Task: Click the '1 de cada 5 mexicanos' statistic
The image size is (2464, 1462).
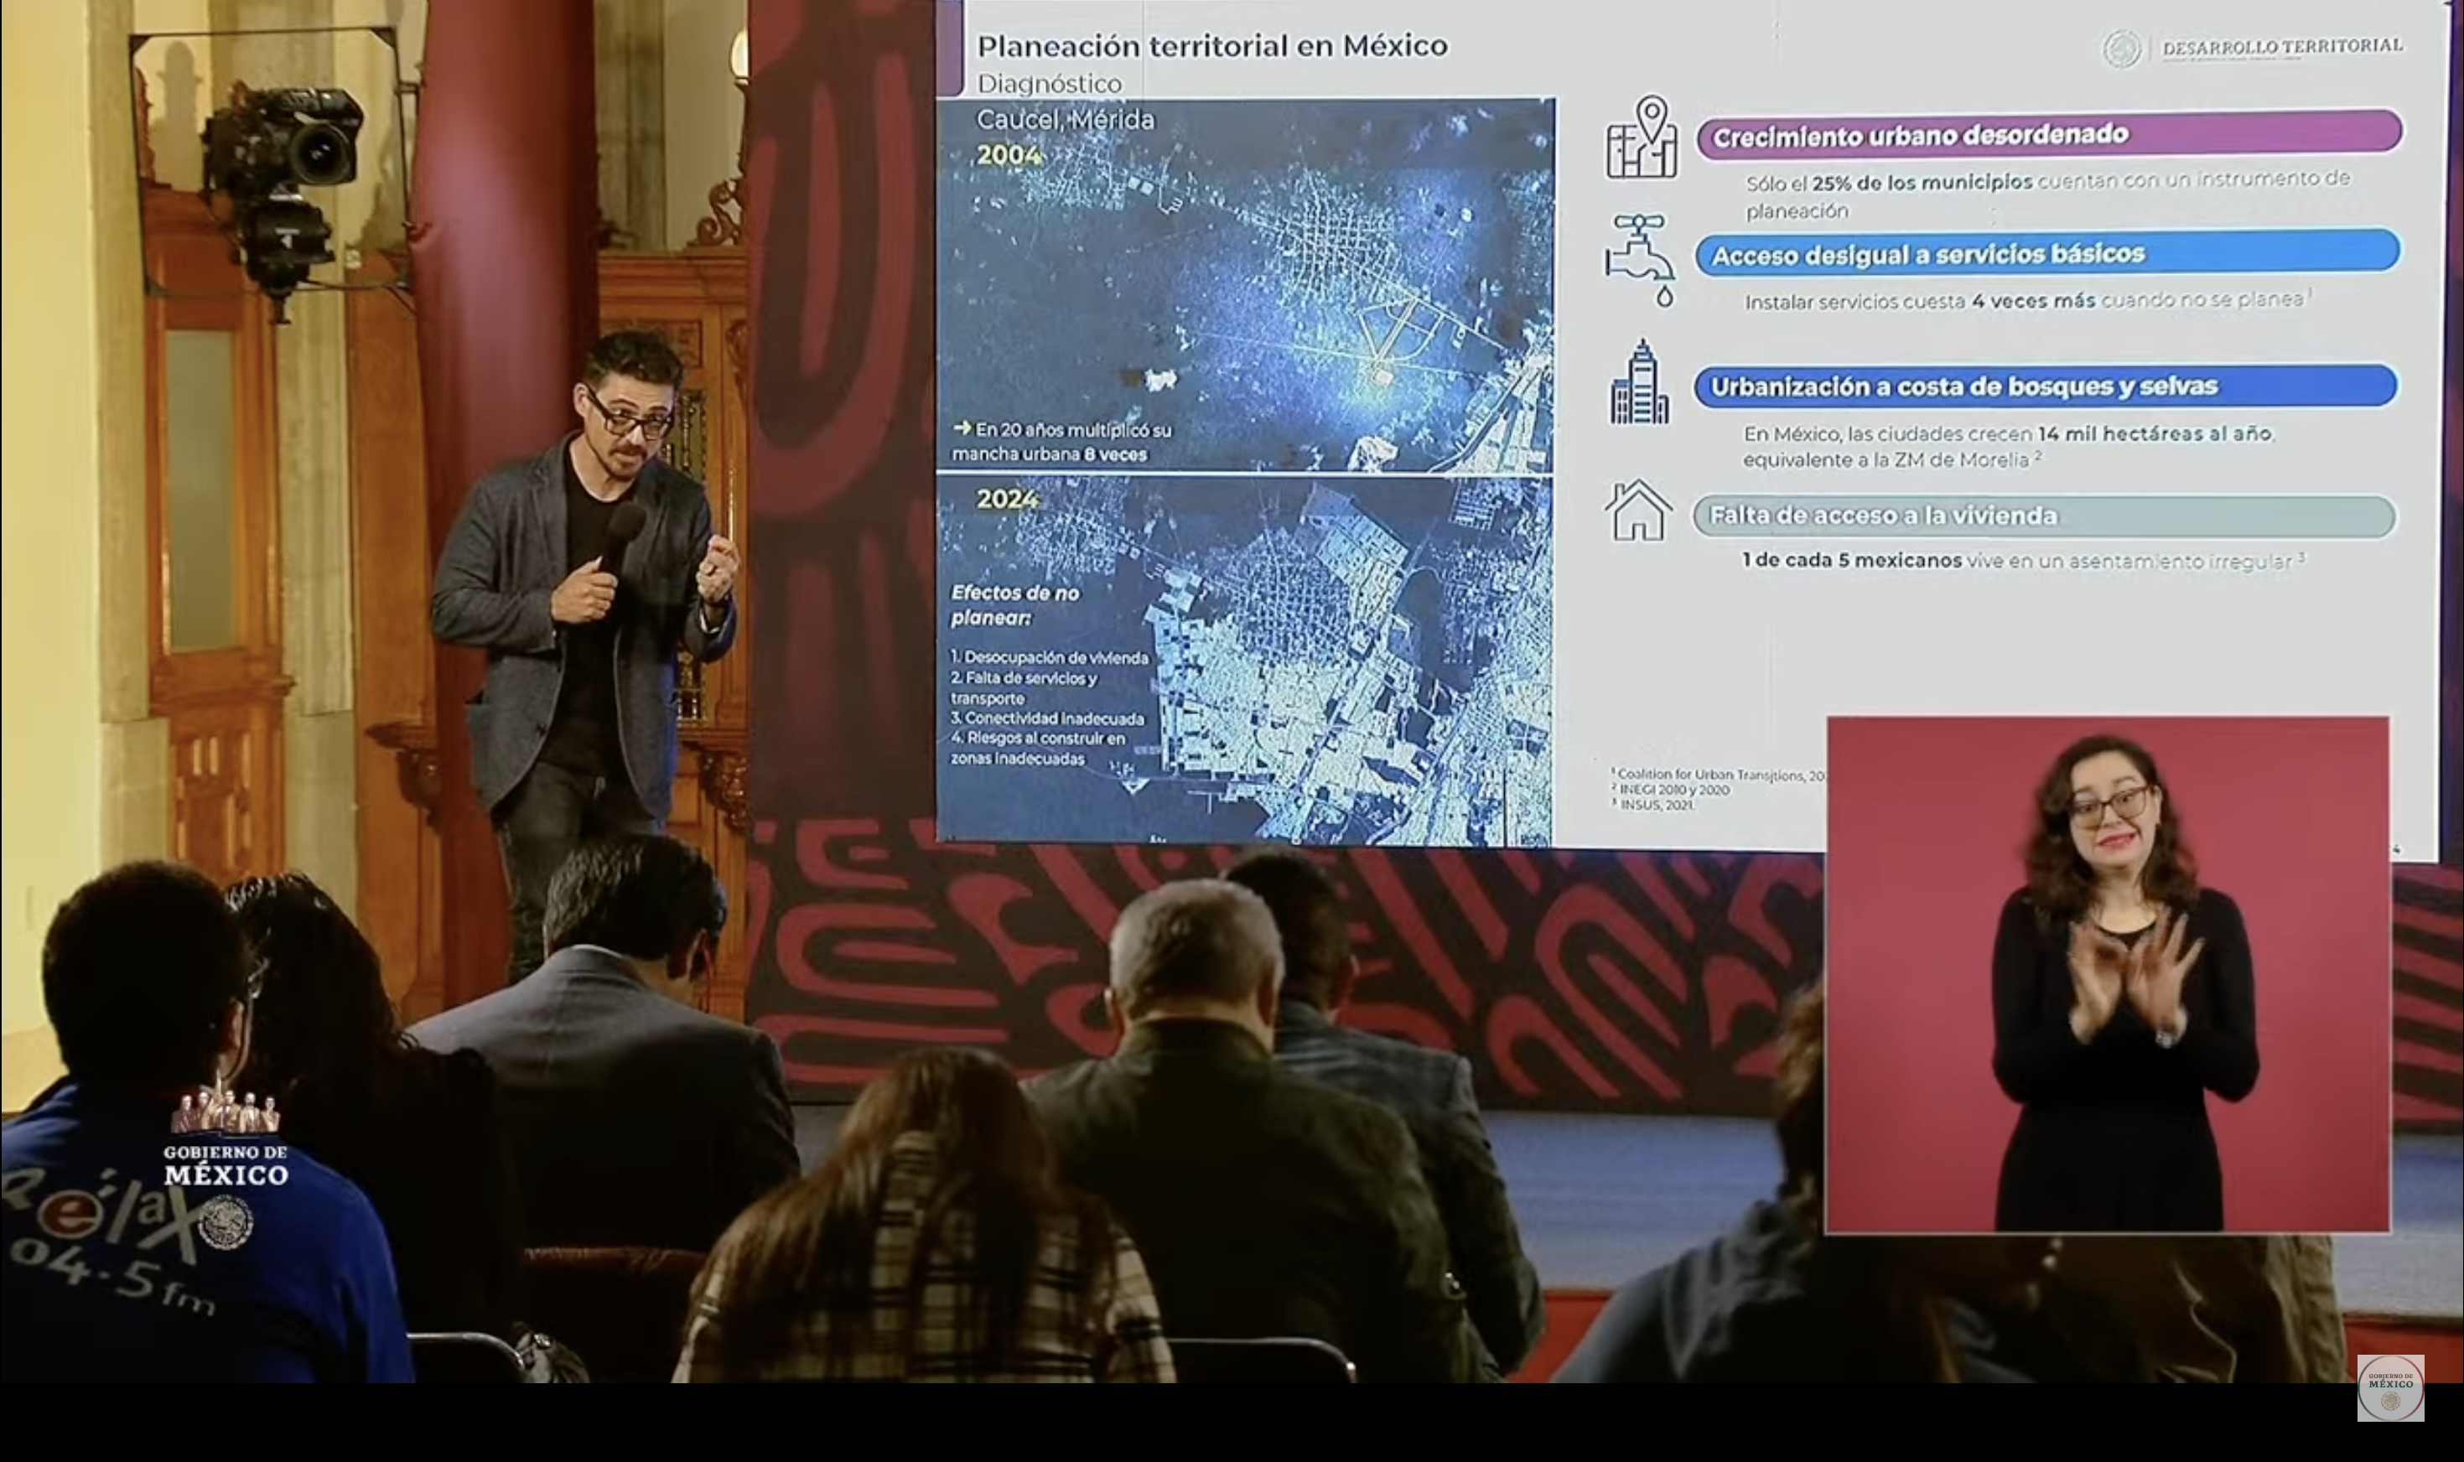Action: pos(1851,561)
